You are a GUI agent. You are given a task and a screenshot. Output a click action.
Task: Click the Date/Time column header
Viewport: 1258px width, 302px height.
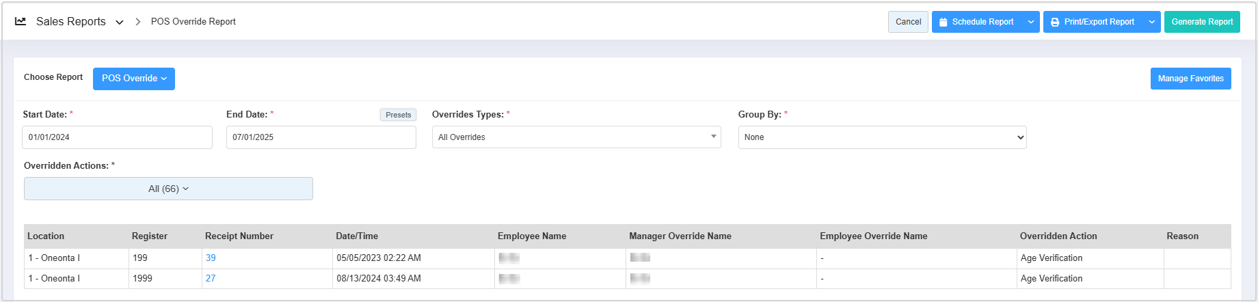tap(357, 236)
